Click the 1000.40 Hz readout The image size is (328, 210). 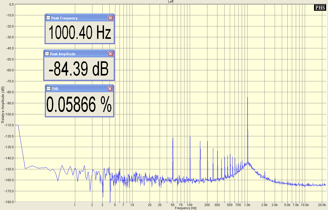[80, 33]
